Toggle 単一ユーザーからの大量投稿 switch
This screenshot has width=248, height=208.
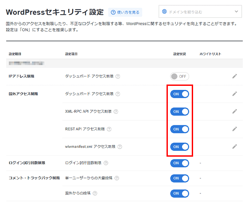pyautogui.click(x=179, y=178)
